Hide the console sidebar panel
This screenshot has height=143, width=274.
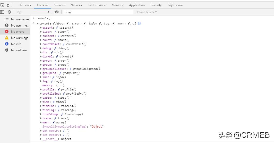[x=2, y=12]
